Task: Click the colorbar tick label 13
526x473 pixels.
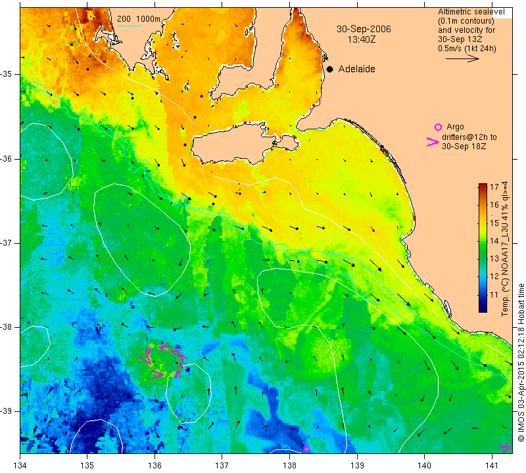Action: click(494, 258)
